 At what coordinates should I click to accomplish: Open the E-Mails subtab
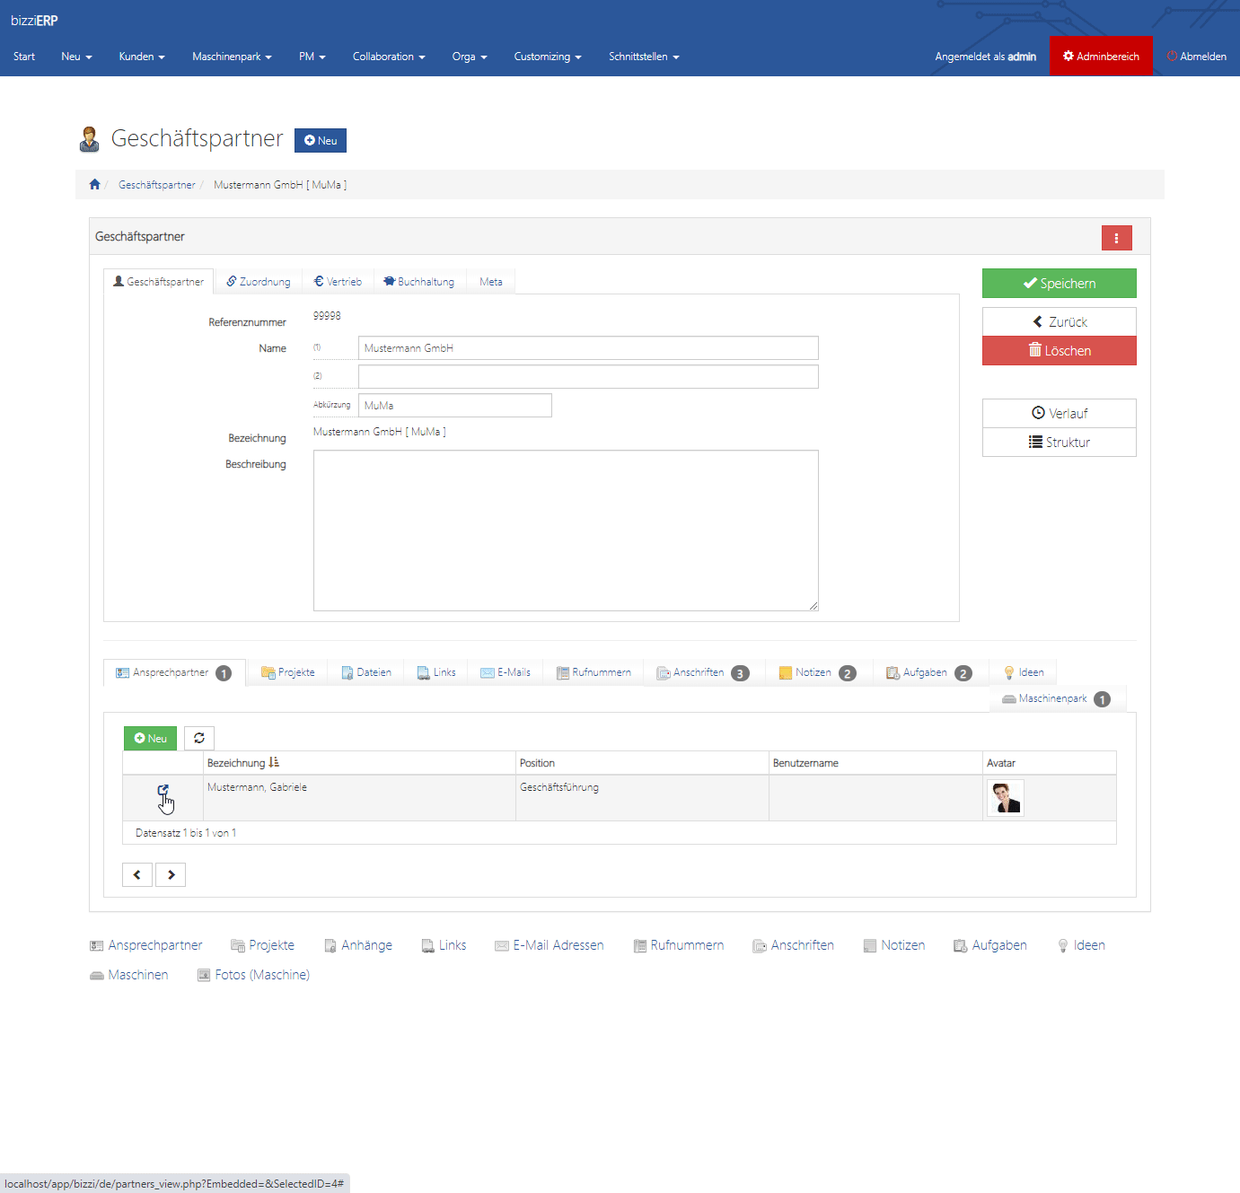[506, 672]
